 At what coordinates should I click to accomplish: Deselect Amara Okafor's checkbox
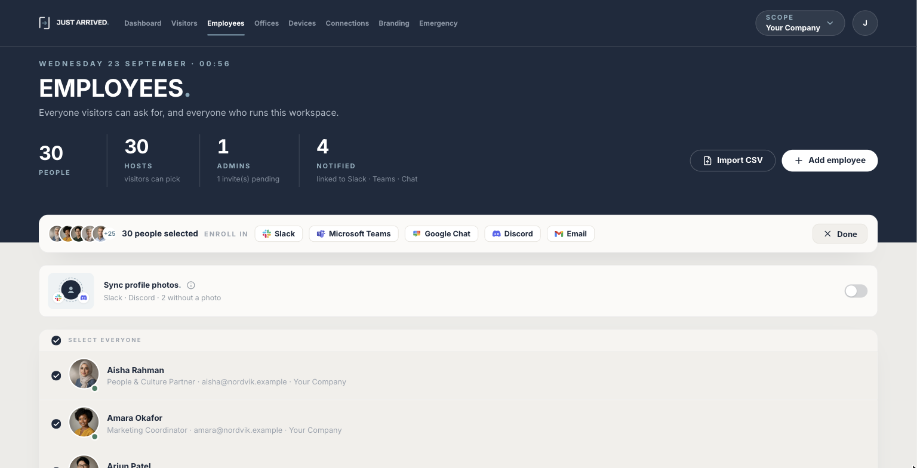56,424
